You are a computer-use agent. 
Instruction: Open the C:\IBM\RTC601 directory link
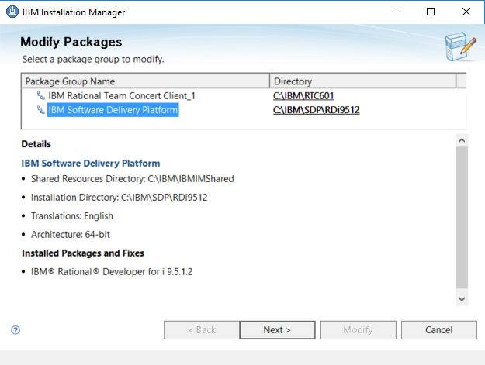point(303,96)
